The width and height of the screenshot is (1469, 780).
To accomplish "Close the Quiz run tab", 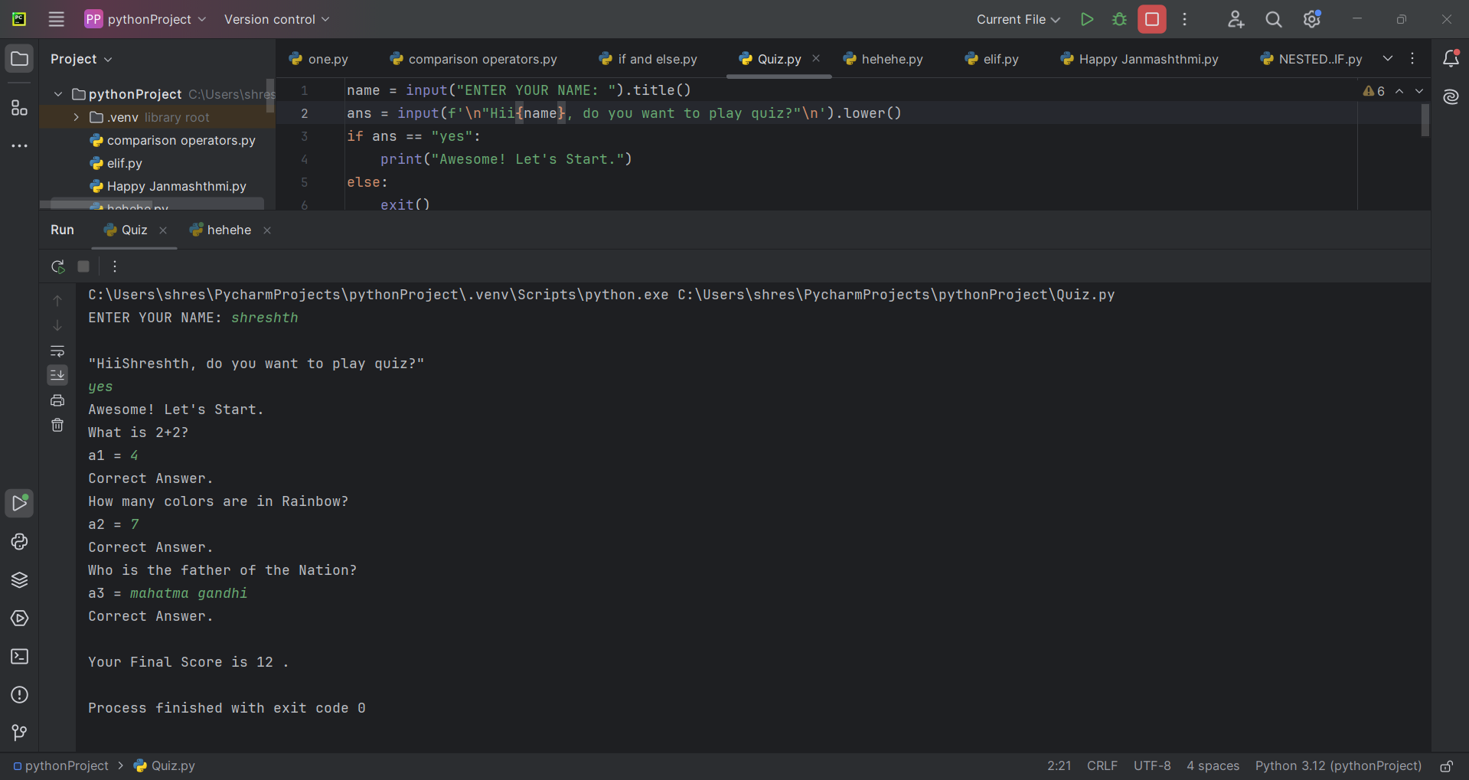I will click(x=163, y=230).
